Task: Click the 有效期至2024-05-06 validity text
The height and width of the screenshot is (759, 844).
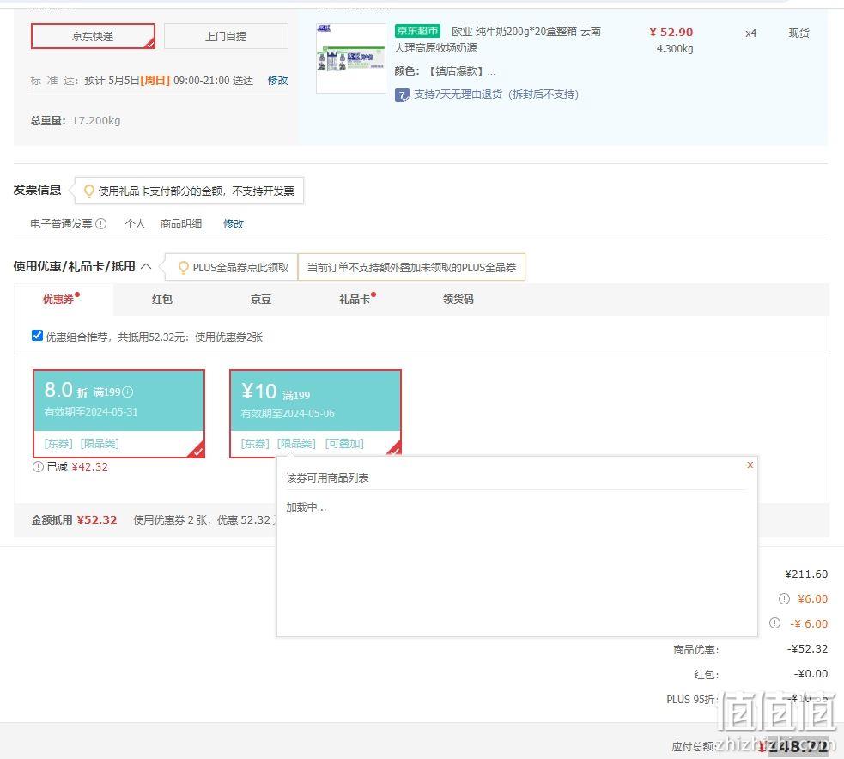Action: [288, 413]
